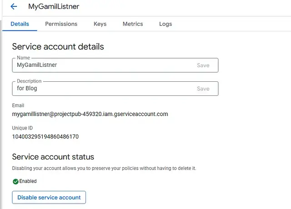Switch to the Details tab
Image resolution: width=291 pixels, height=209 pixels.
(20, 24)
